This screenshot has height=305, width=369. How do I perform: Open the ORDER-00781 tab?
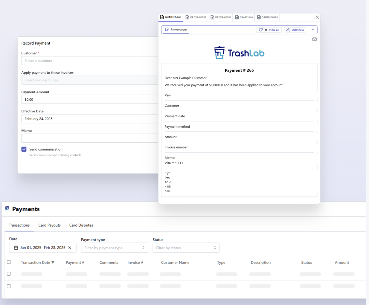(221, 17)
